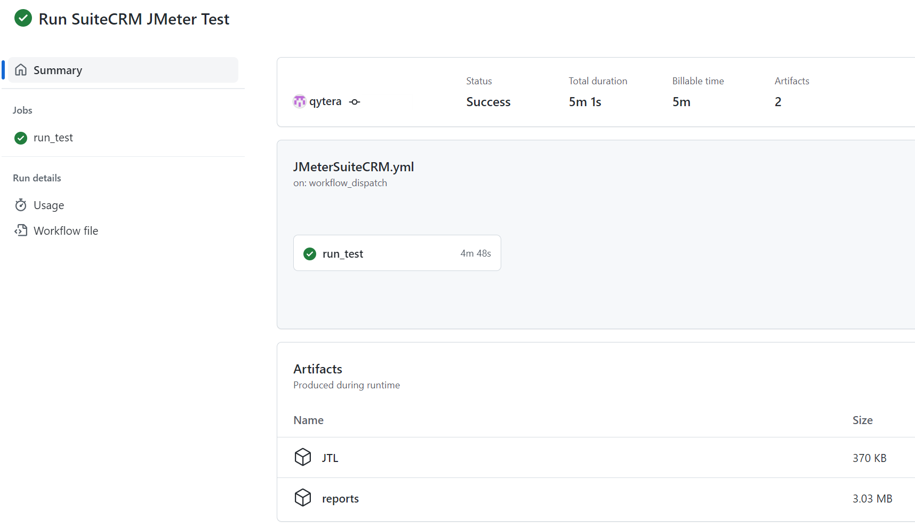Select the stopwatch Usage icon
The height and width of the screenshot is (526, 915).
20,205
